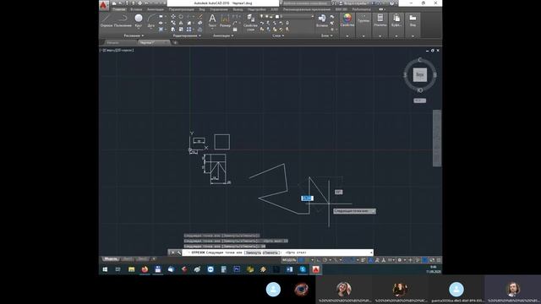Expand the Редактирование panel

(x=187, y=35)
